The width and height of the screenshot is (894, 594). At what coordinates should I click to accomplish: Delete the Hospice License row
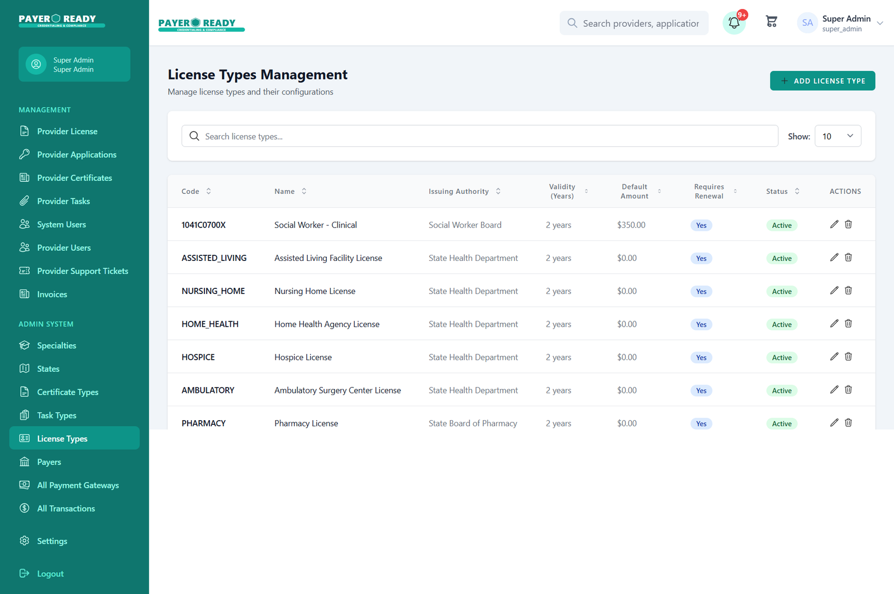(848, 357)
